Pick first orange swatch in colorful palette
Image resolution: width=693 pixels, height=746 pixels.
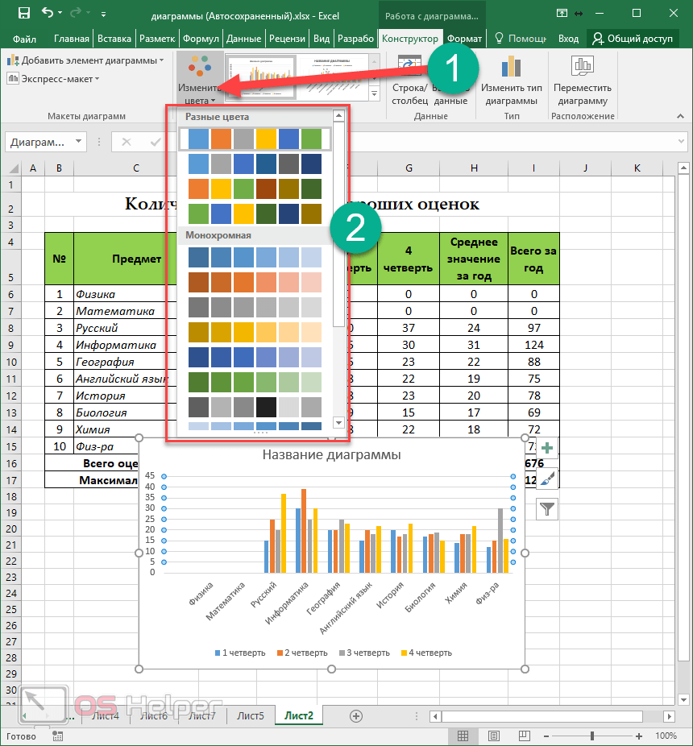221,139
